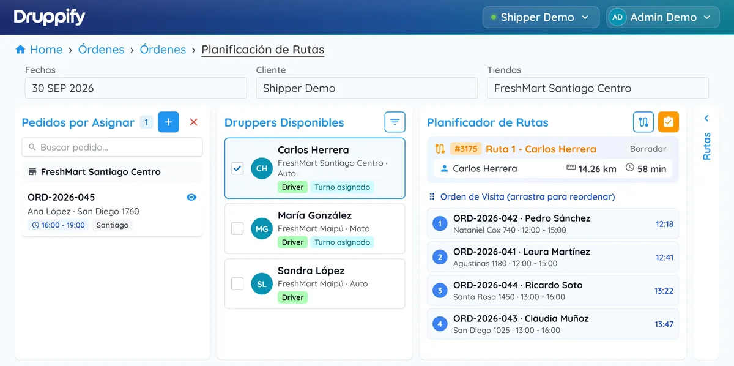Click the store icon beside FreshMart Santiago Centro
Screen dimensions: 734x366
(32, 172)
